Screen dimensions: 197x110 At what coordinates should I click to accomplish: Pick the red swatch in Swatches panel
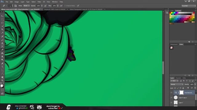(x=170, y=13)
